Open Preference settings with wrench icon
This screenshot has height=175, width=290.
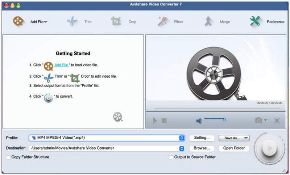click(x=255, y=21)
